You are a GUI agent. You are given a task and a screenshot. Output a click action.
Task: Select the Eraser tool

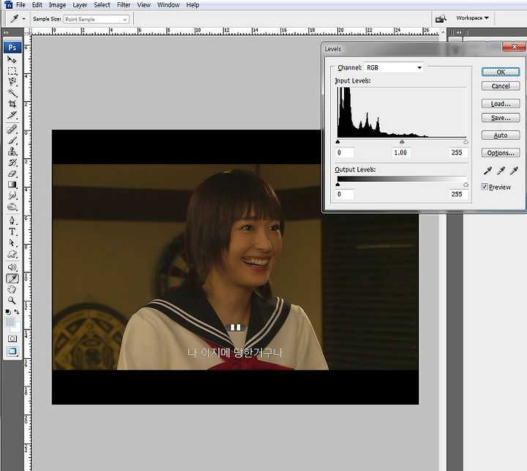pos(12,174)
